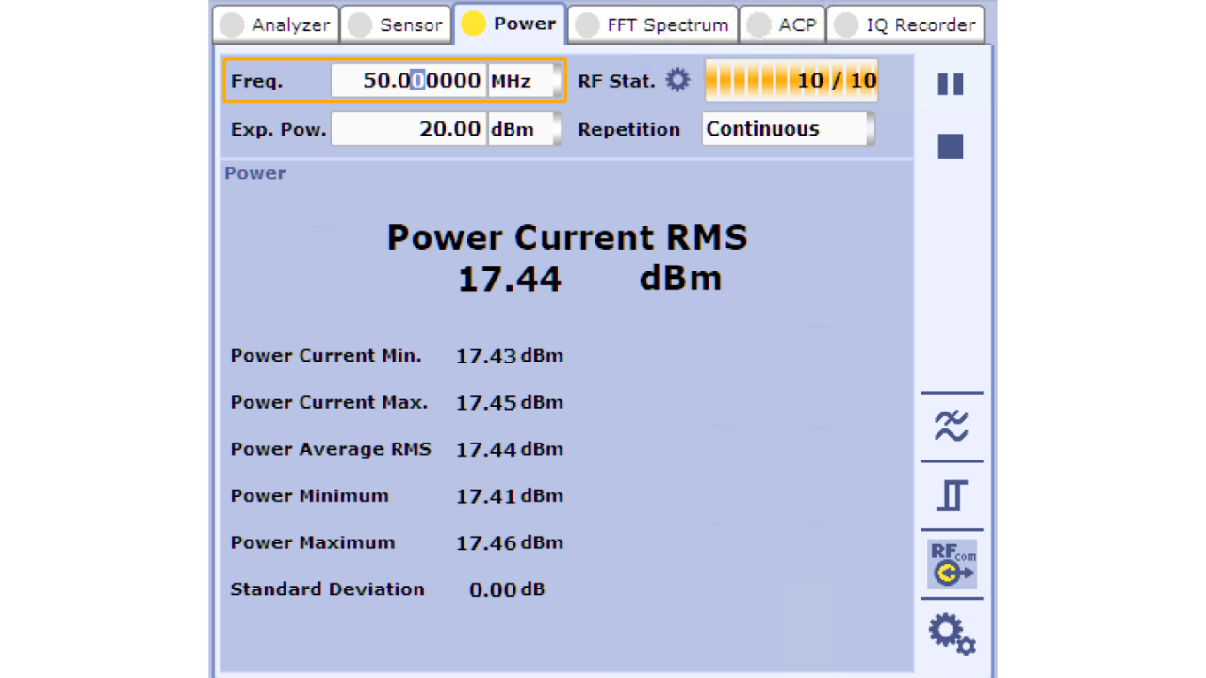This screenshot has height=678, width=1206.
Task: Toggle the IQ Recorder status indicator
Action: (846, 25)
